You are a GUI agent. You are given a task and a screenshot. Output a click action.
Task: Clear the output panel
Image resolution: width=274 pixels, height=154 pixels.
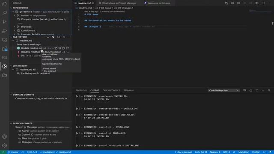coord(244,90)
